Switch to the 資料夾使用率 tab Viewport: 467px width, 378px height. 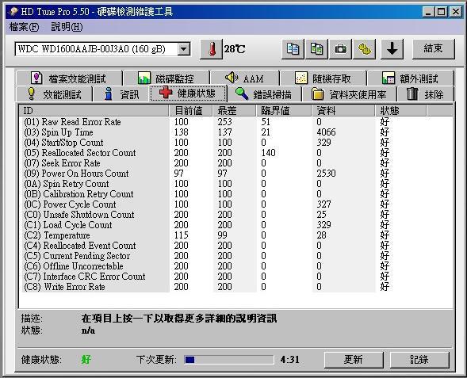click(x=350, y=94)
